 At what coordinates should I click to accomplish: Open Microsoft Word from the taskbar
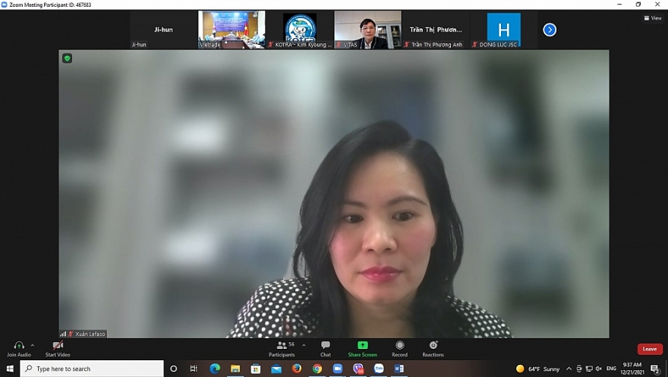[399, 369]
